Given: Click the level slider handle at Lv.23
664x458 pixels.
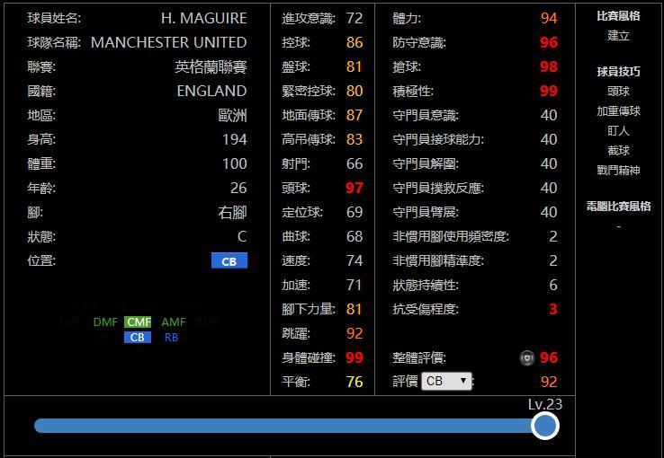Looking at the screenshot, I should pyautogui.click(x=544, y=426).
